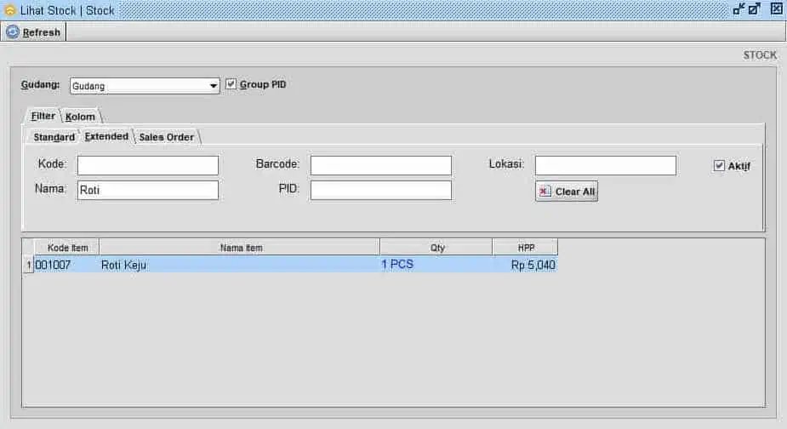This screenshot has width=787, height=429.
Task: Click the app icon in the title bar
Action: point(9,10)
